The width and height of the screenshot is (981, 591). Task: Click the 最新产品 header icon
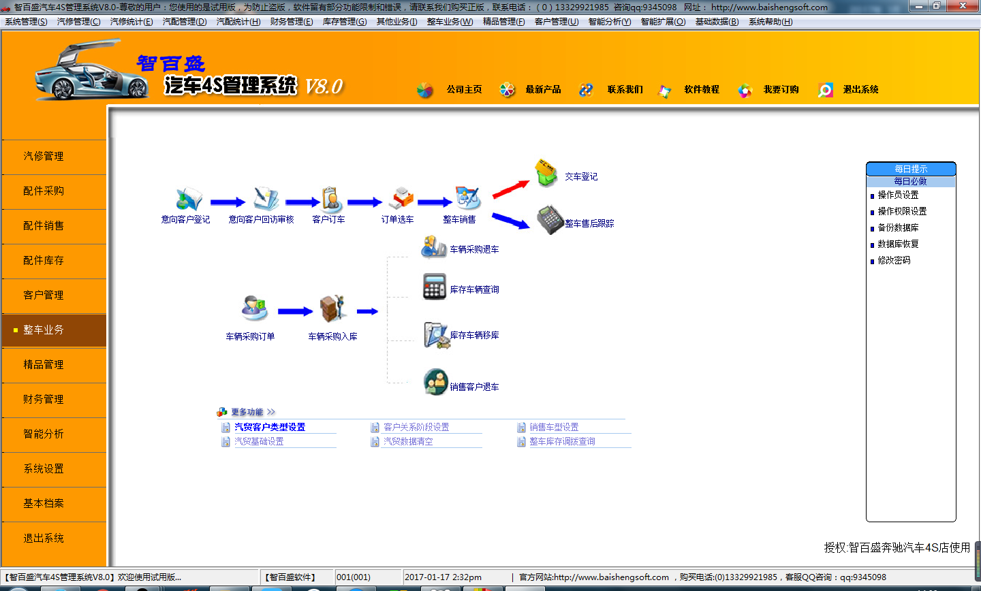tap(507, 89)
